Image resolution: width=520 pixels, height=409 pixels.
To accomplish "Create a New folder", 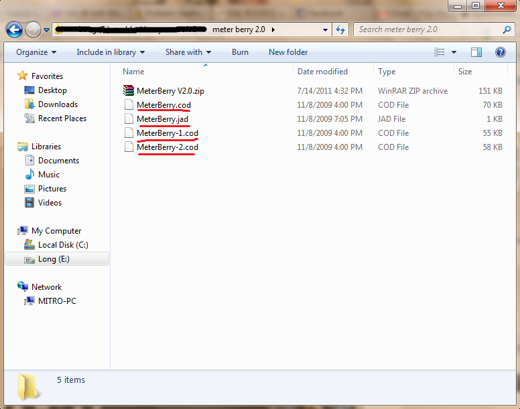I will click(x=288, y=52).
